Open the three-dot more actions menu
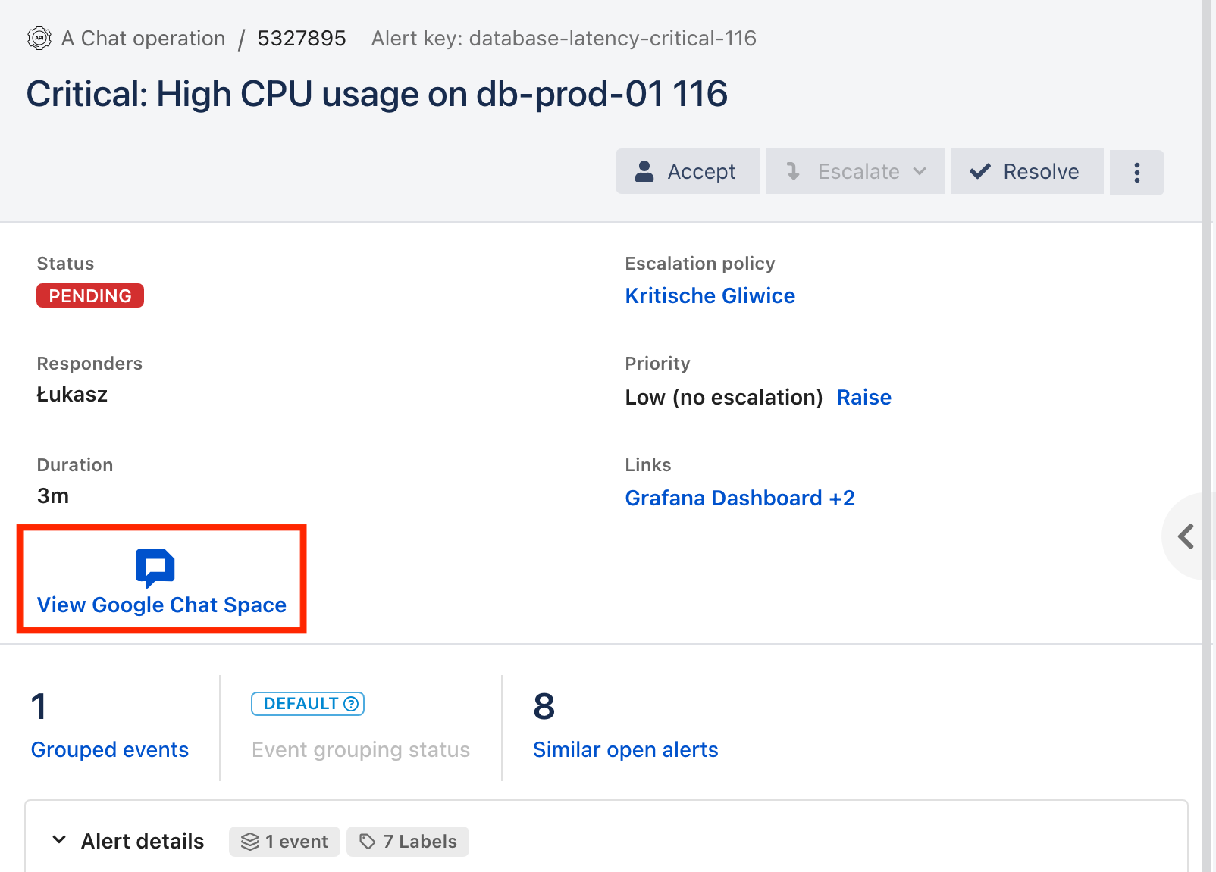The image size is (1216, 872). (x=1136, y=173)
